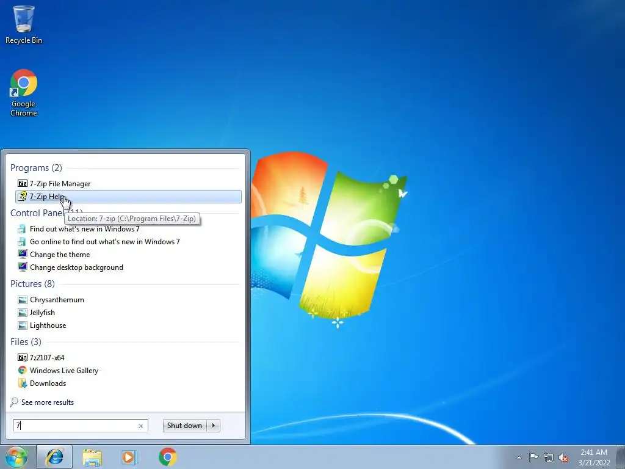Viewport: 625px width, 469px height.
Task: Select the Recycle Bin desktop icon
Action: pyautogui.click(x=24, y=24)
